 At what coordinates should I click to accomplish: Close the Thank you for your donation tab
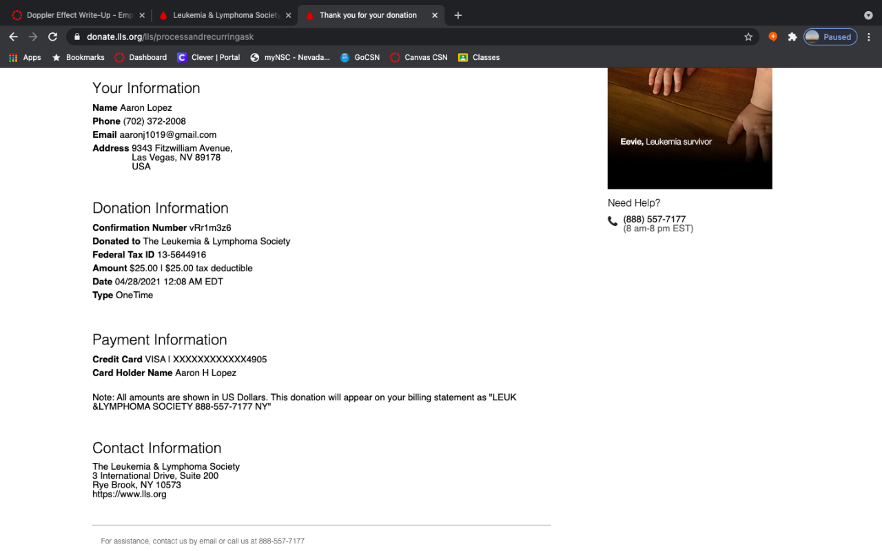click(x=435, y=15)
